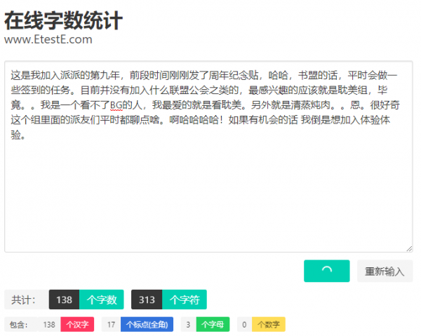
Task: Click inside the Chinese text input area
Action: (208, 156)
